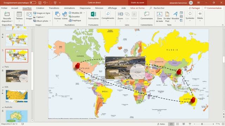225x126 pixels.
Task: Open the Média dropdown
Action: pyautogui.click(x=200, y=16)
